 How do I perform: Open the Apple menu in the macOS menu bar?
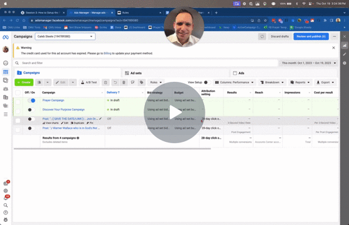pos(6,4)
